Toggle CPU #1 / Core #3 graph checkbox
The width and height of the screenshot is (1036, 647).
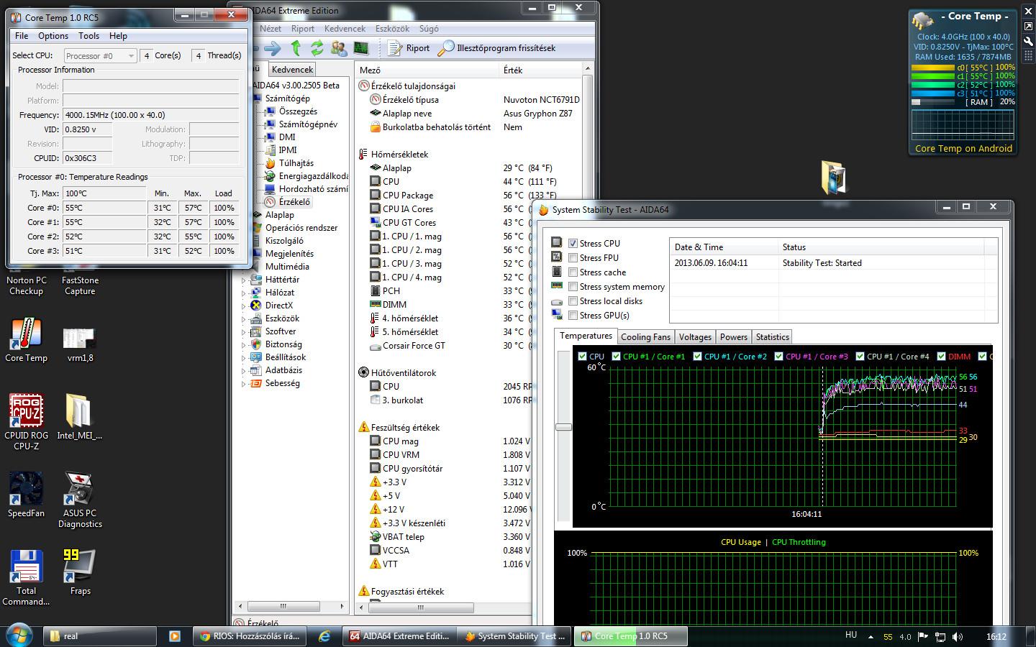pyautogui.click(x=778, y=356)
